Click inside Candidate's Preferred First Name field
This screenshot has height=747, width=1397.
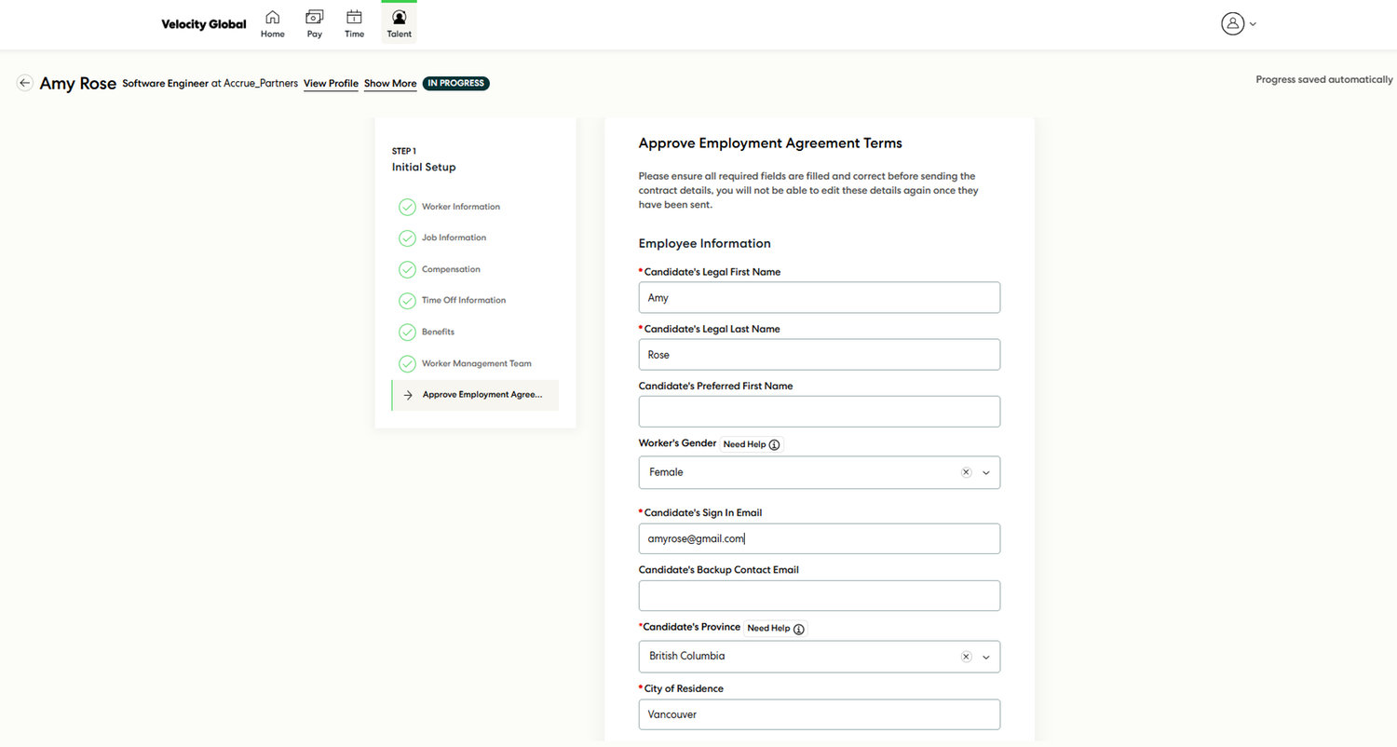pos(819,411)
